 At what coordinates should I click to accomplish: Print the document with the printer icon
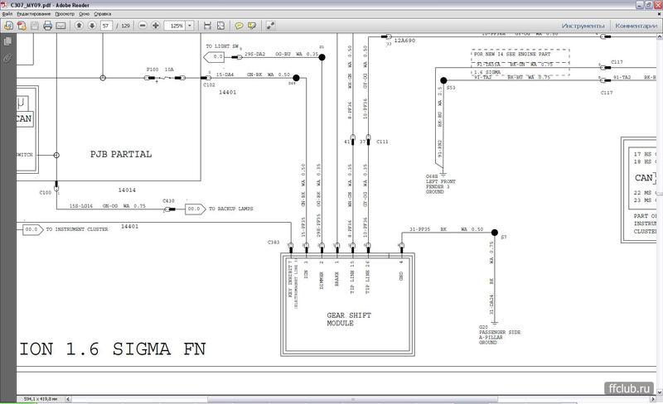pyautogui.click(x=48, y=26)
